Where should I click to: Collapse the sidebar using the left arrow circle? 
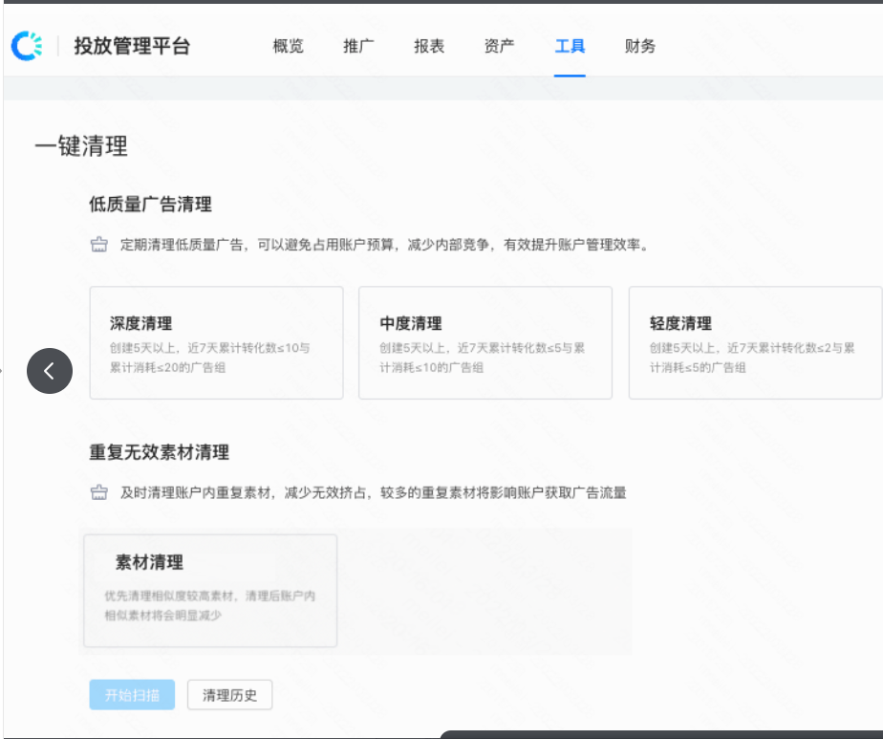pos(50,371)
